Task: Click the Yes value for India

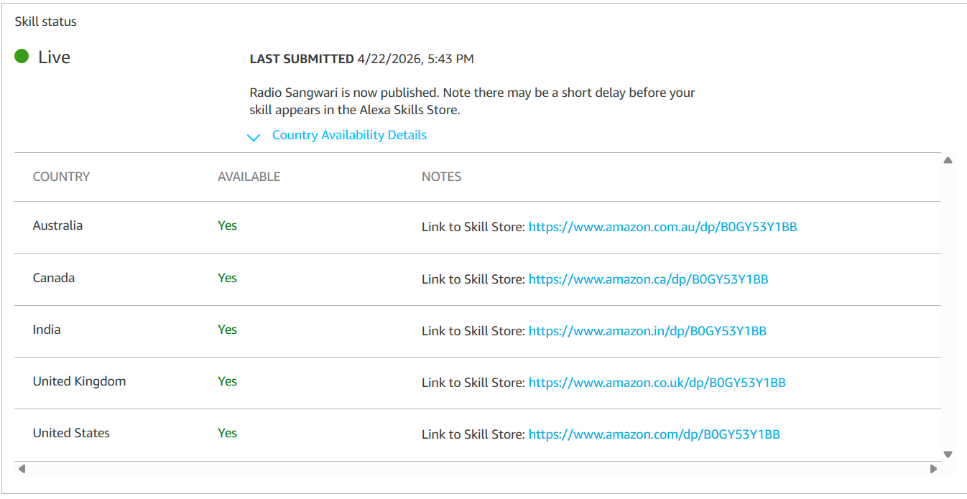Action: (227, 330)
